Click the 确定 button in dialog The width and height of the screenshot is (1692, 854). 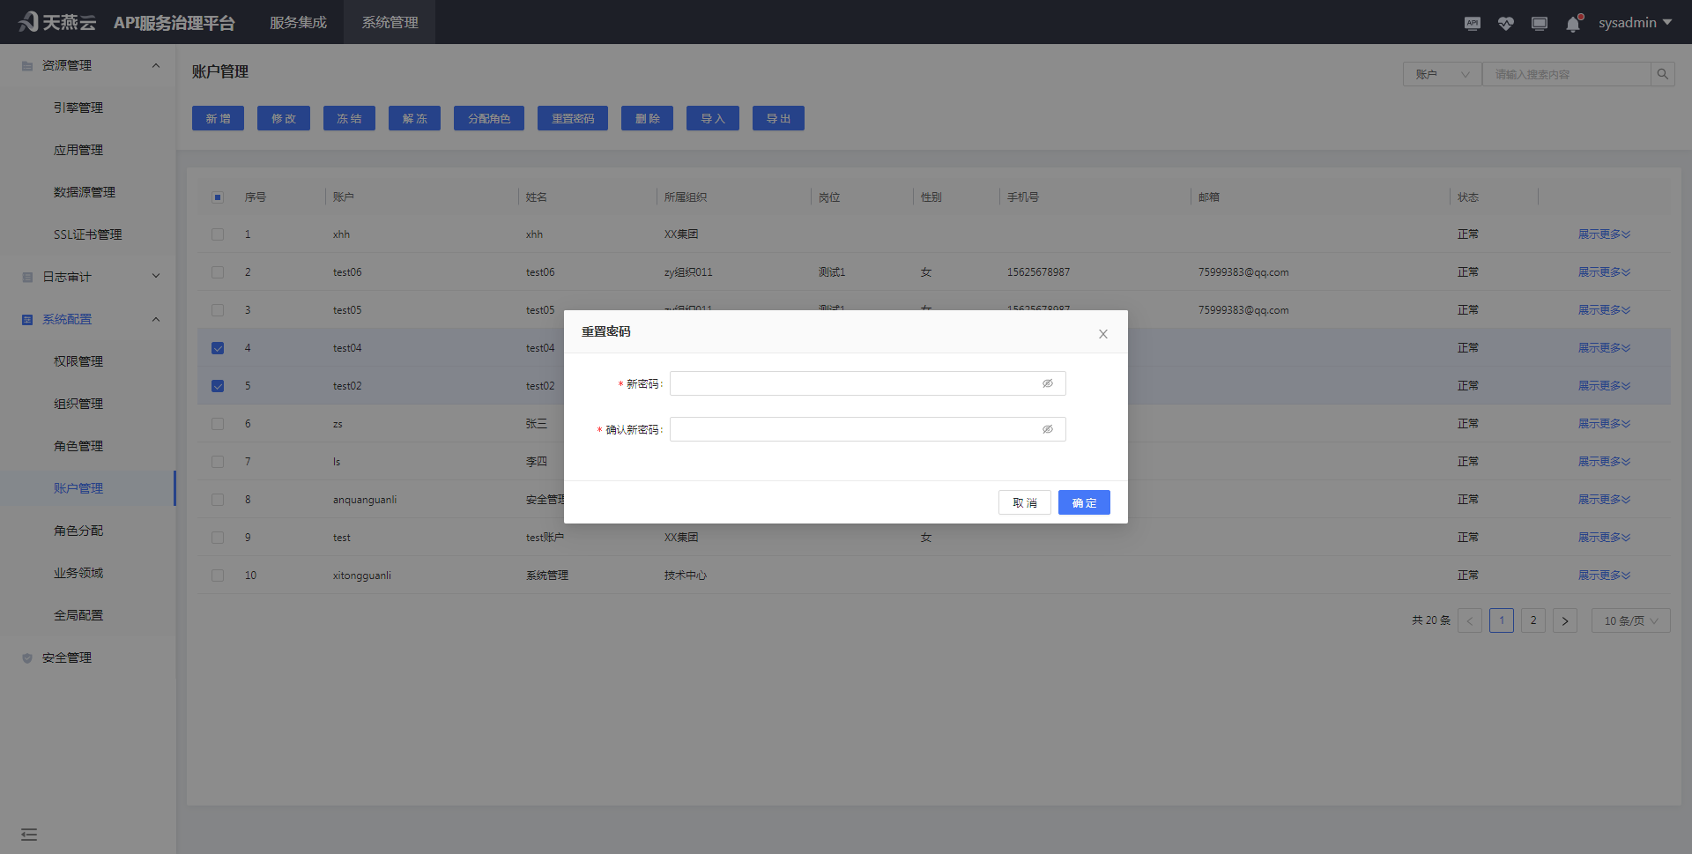1084,502
